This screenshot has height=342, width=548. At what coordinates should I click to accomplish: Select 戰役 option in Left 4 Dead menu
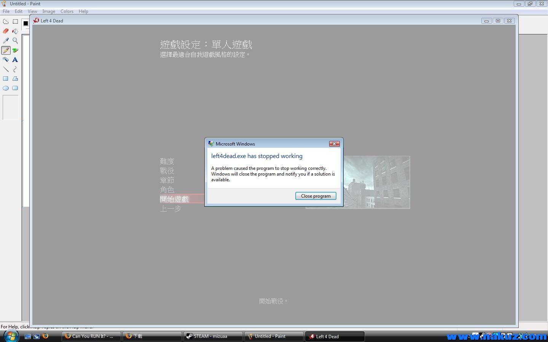click(167, 171)
